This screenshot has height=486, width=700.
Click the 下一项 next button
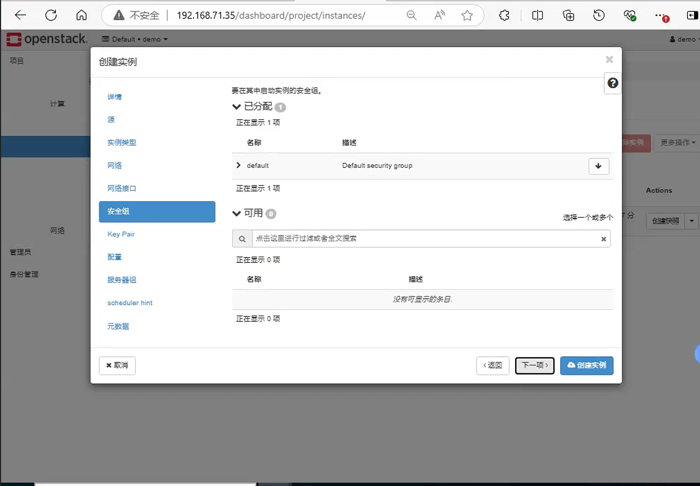[535, 366]
